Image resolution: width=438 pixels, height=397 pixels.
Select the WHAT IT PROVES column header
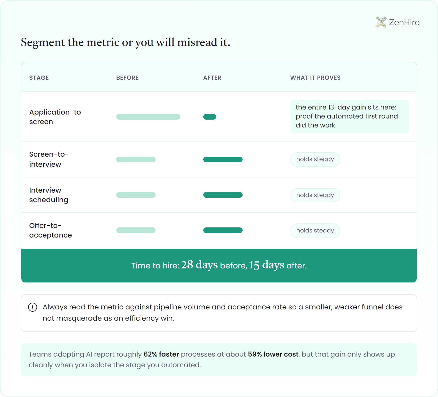coord(315,78)
